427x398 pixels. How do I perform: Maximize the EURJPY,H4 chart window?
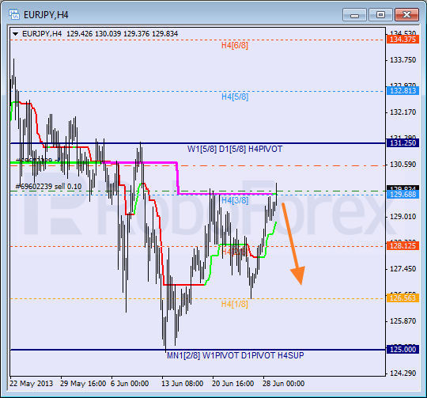pyautogui.click(x=380, y=15)
